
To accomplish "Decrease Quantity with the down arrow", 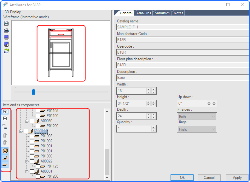I will click(x=154, y=130).
